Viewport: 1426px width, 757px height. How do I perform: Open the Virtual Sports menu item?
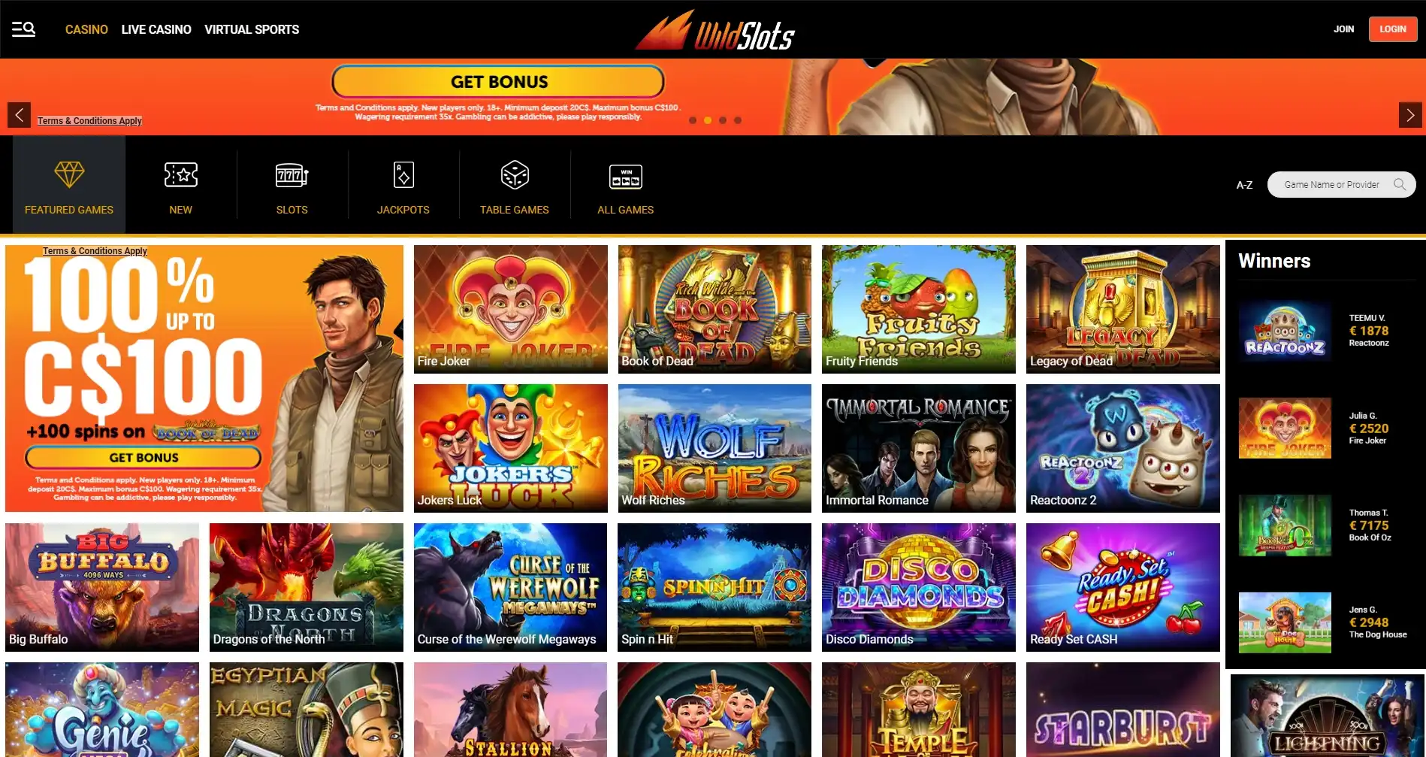click(252, 29)
